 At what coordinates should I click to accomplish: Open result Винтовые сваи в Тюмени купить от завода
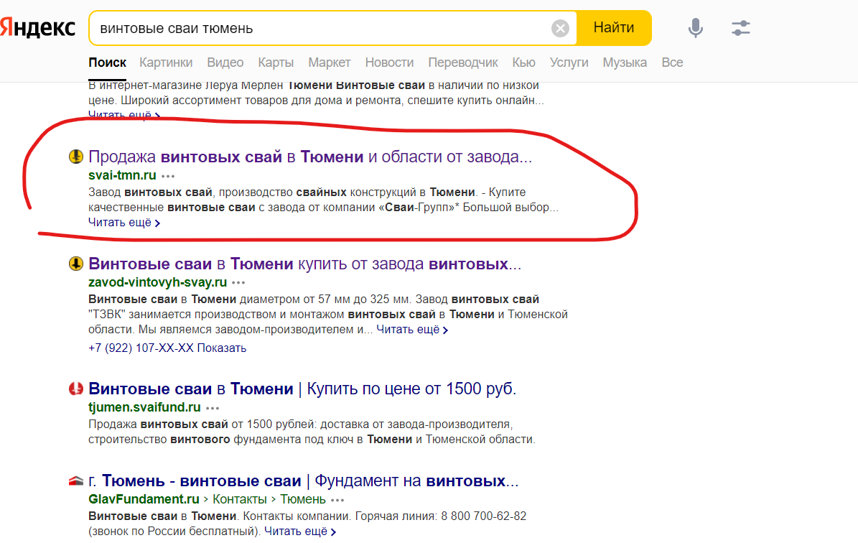coord(304,264)
